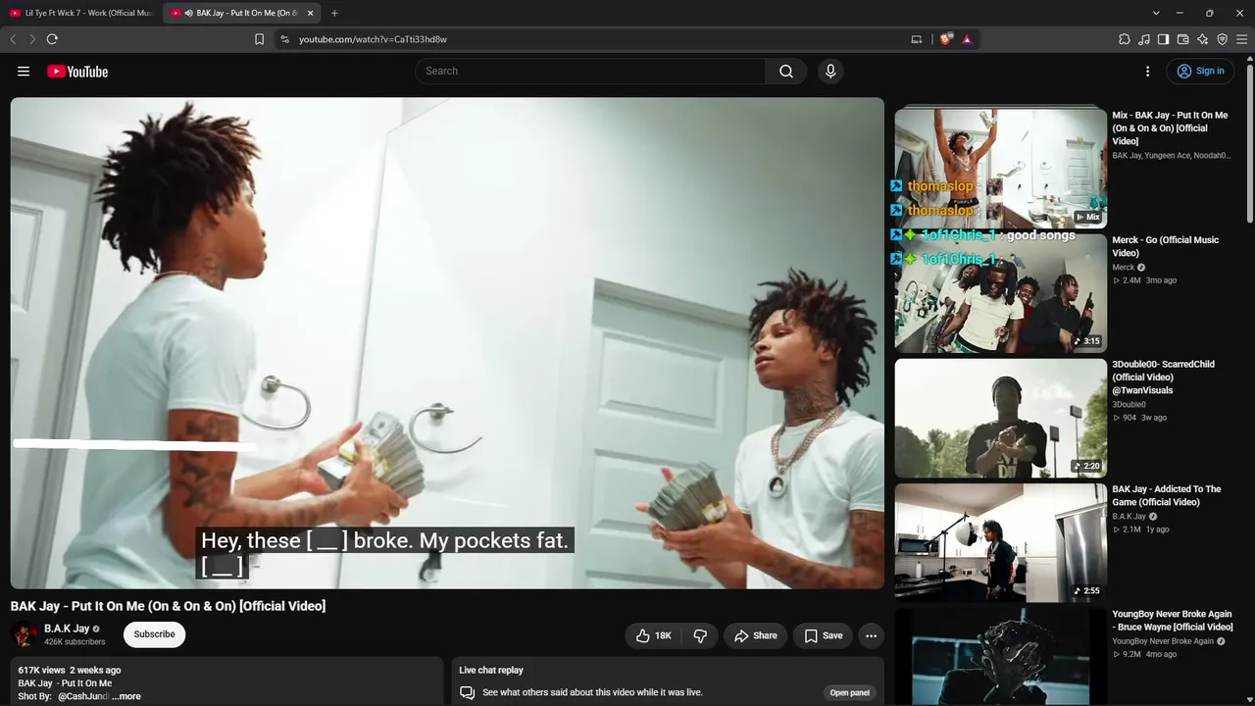Open the Extensions puzzle icon
The width and height of the screenshot is (1255, 706).
tap(1125, 39)
